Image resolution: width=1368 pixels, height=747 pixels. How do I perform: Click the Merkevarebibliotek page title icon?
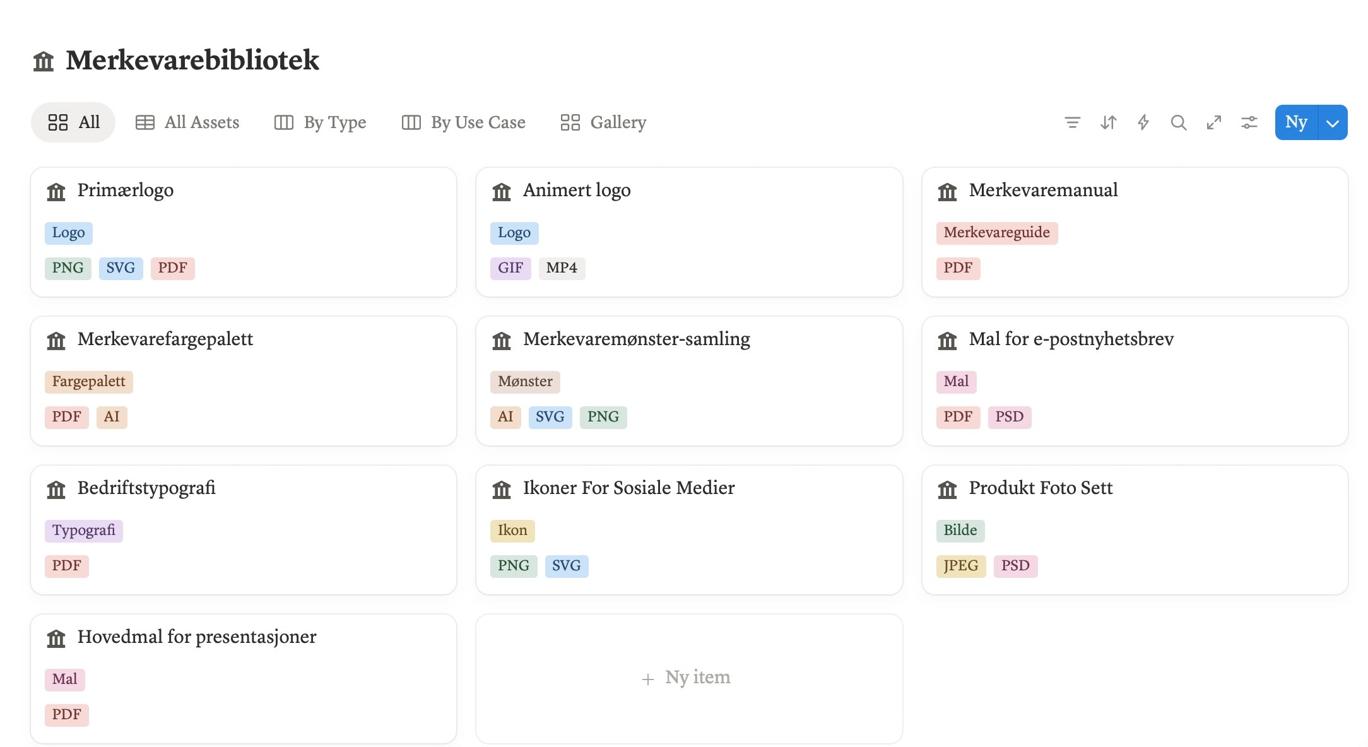tap(44, 61)
